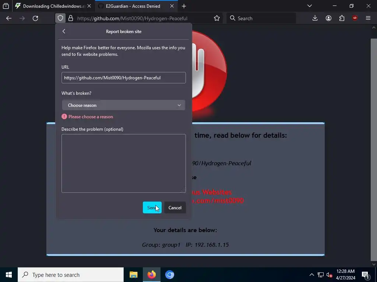Click the Type here to search box
Image resolution: width=377 pixels, height=282 pixels.
pyautogui.click(x=71, y=275)
